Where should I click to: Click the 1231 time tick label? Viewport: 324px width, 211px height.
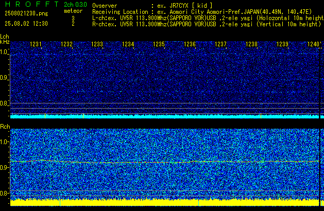tap(36, 44)
